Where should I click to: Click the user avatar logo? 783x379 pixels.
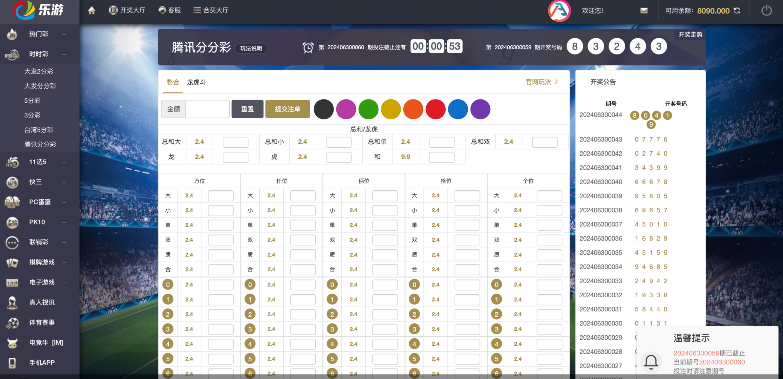[x=559, y=11]
